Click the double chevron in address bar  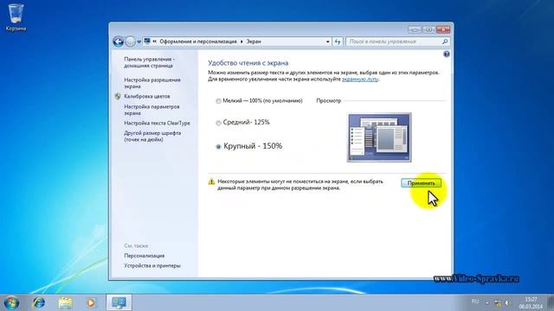coord(155,41)
